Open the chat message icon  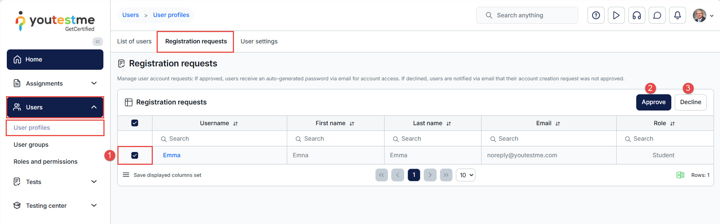657,15
